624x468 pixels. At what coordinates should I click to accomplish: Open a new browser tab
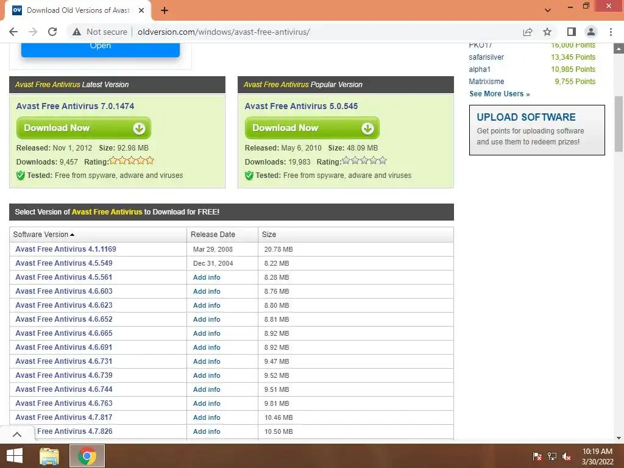coord(165,10)
